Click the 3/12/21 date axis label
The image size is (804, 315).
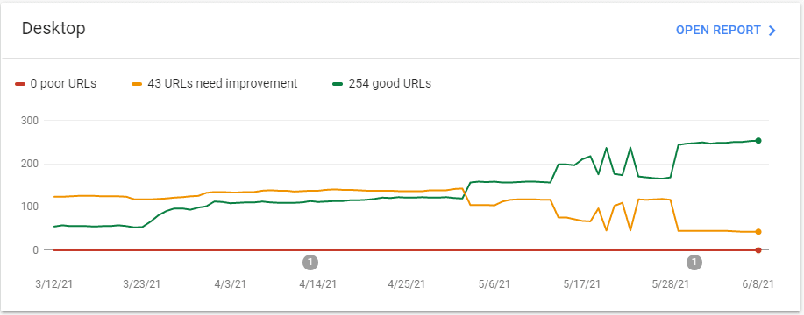pyautogui.click(x=53, y=283)
